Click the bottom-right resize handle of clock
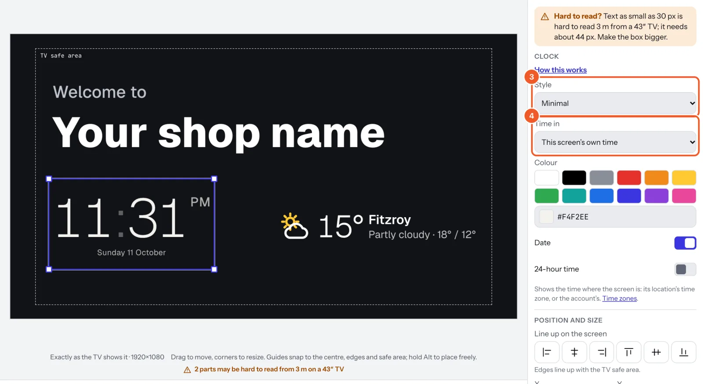The image size is (703, 384). 214,269
